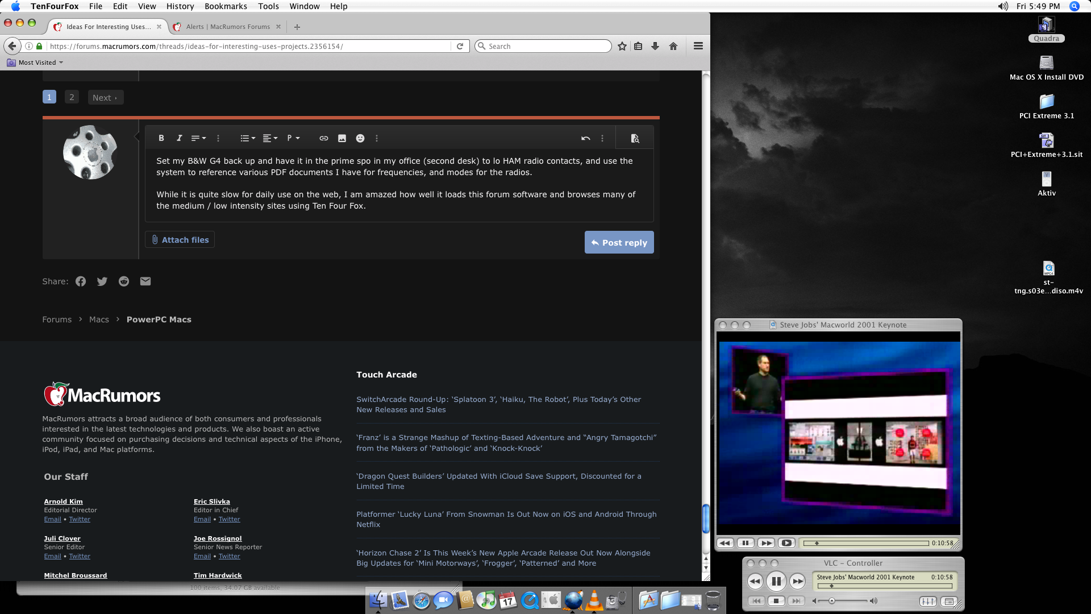Viewport: 1091px width, 614px height.
Task: Share thread on Reddit
Action: click(124, 281)
